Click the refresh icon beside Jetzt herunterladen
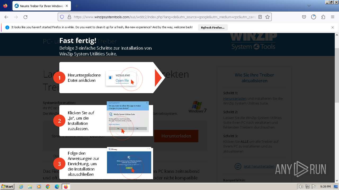 [238, 166]
